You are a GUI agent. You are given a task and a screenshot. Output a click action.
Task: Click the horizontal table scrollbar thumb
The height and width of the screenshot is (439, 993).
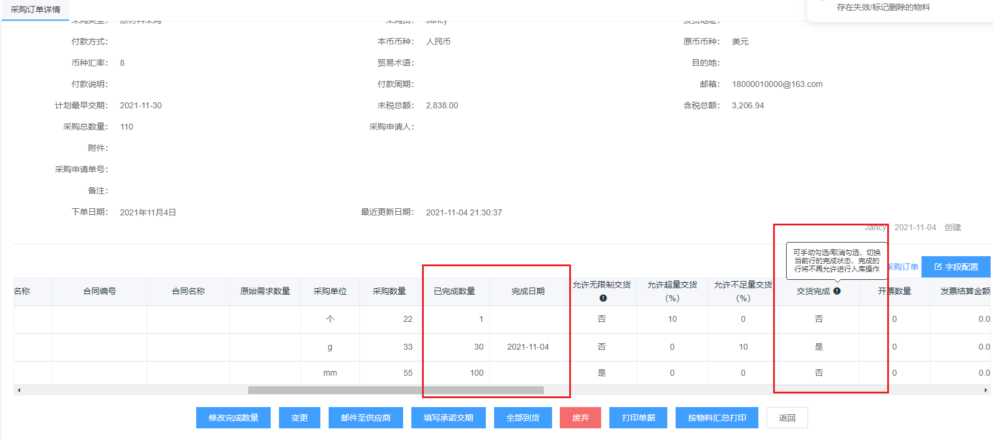pyautogui.click(x=395, y=390)
